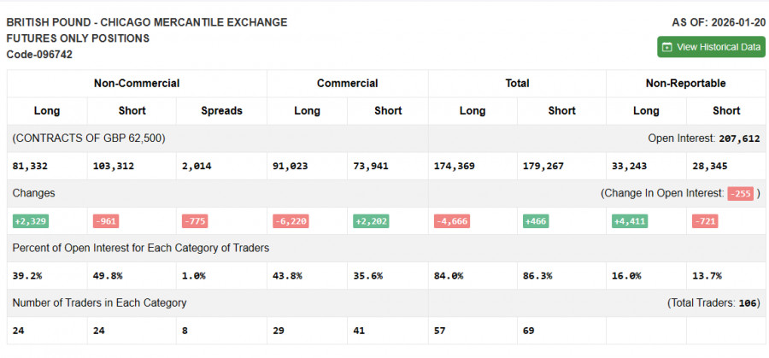Click the green +2,202 commercial short badge

coord(371,221)
